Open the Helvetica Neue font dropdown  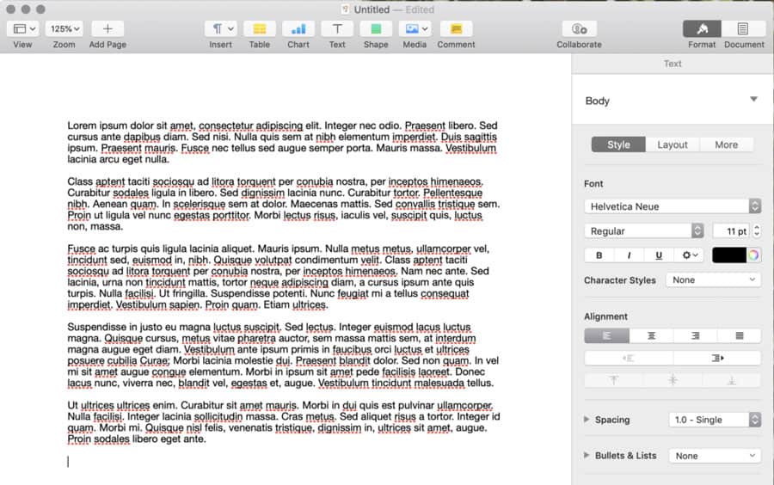(673, 206)
